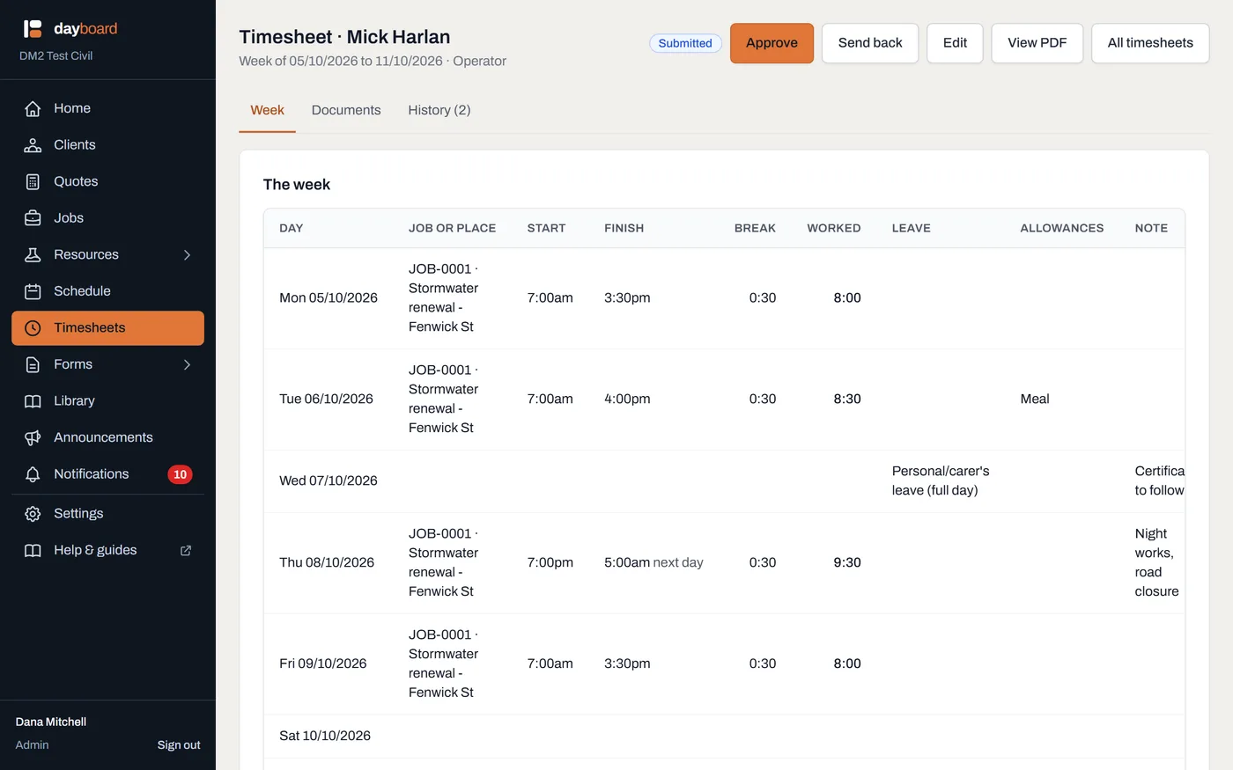Go to All timesheets
The height and width of the screenshot is (770, 1233).
[1150, 43]
